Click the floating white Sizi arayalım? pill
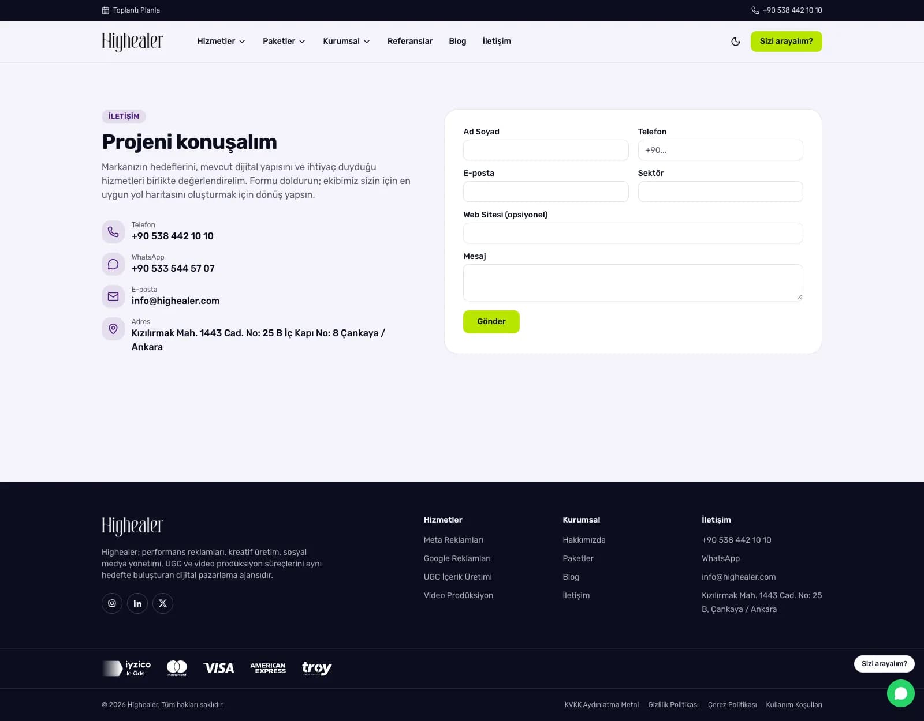The height and width of the screenshot is (721, 924). coord(884,664)
